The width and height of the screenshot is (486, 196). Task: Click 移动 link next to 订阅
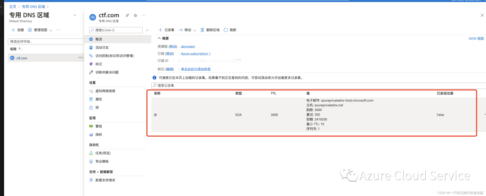point(169,53)
